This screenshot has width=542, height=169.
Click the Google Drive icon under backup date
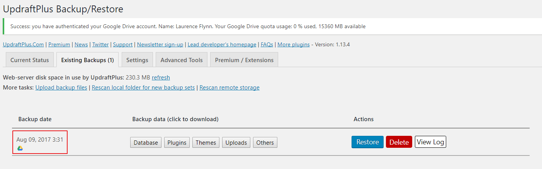pos(20,148)
